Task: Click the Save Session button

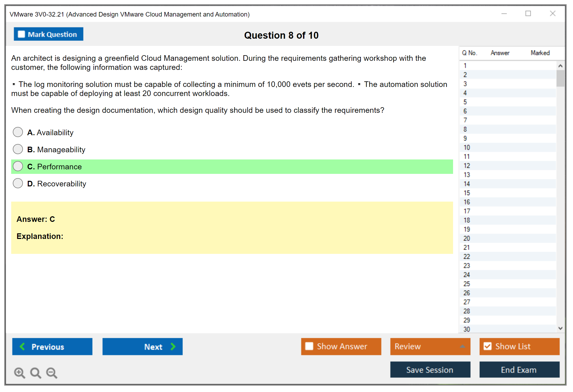Action: [x=430, y=370]
